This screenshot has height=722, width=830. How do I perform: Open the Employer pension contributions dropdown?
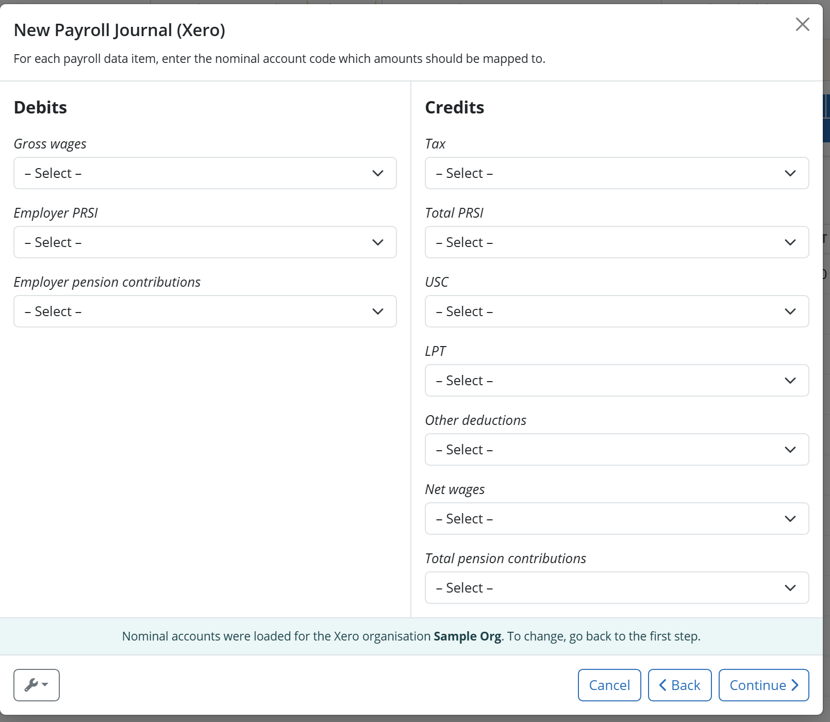(205, 311)
